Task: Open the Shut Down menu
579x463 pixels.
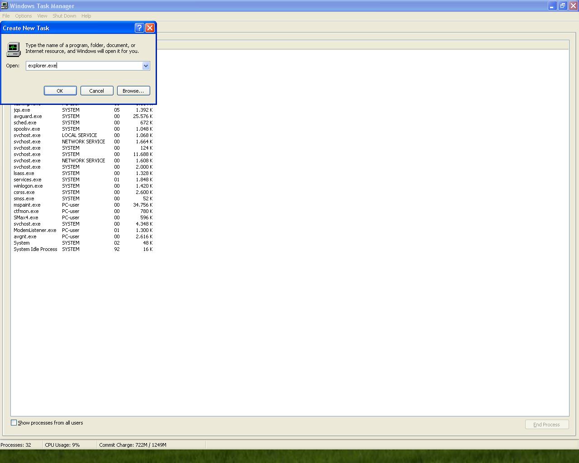Action: (x=64, y=16)
